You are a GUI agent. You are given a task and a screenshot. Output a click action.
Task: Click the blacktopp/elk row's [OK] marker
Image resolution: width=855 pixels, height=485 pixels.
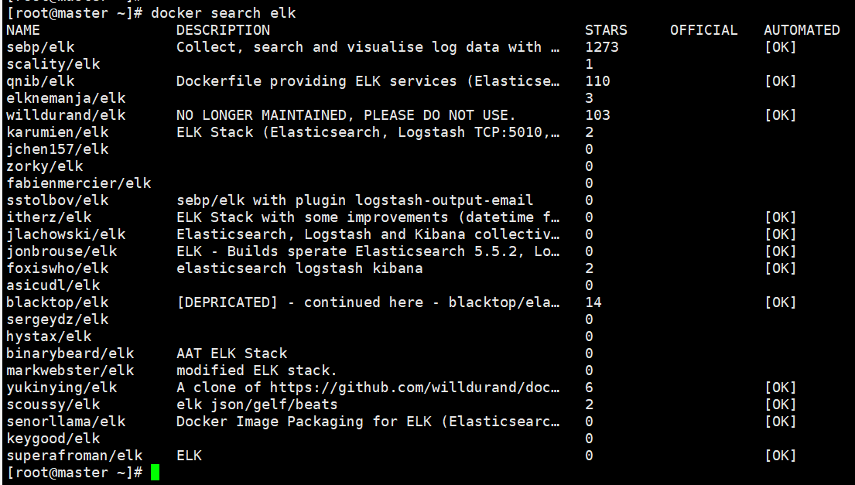click(780, 302)
